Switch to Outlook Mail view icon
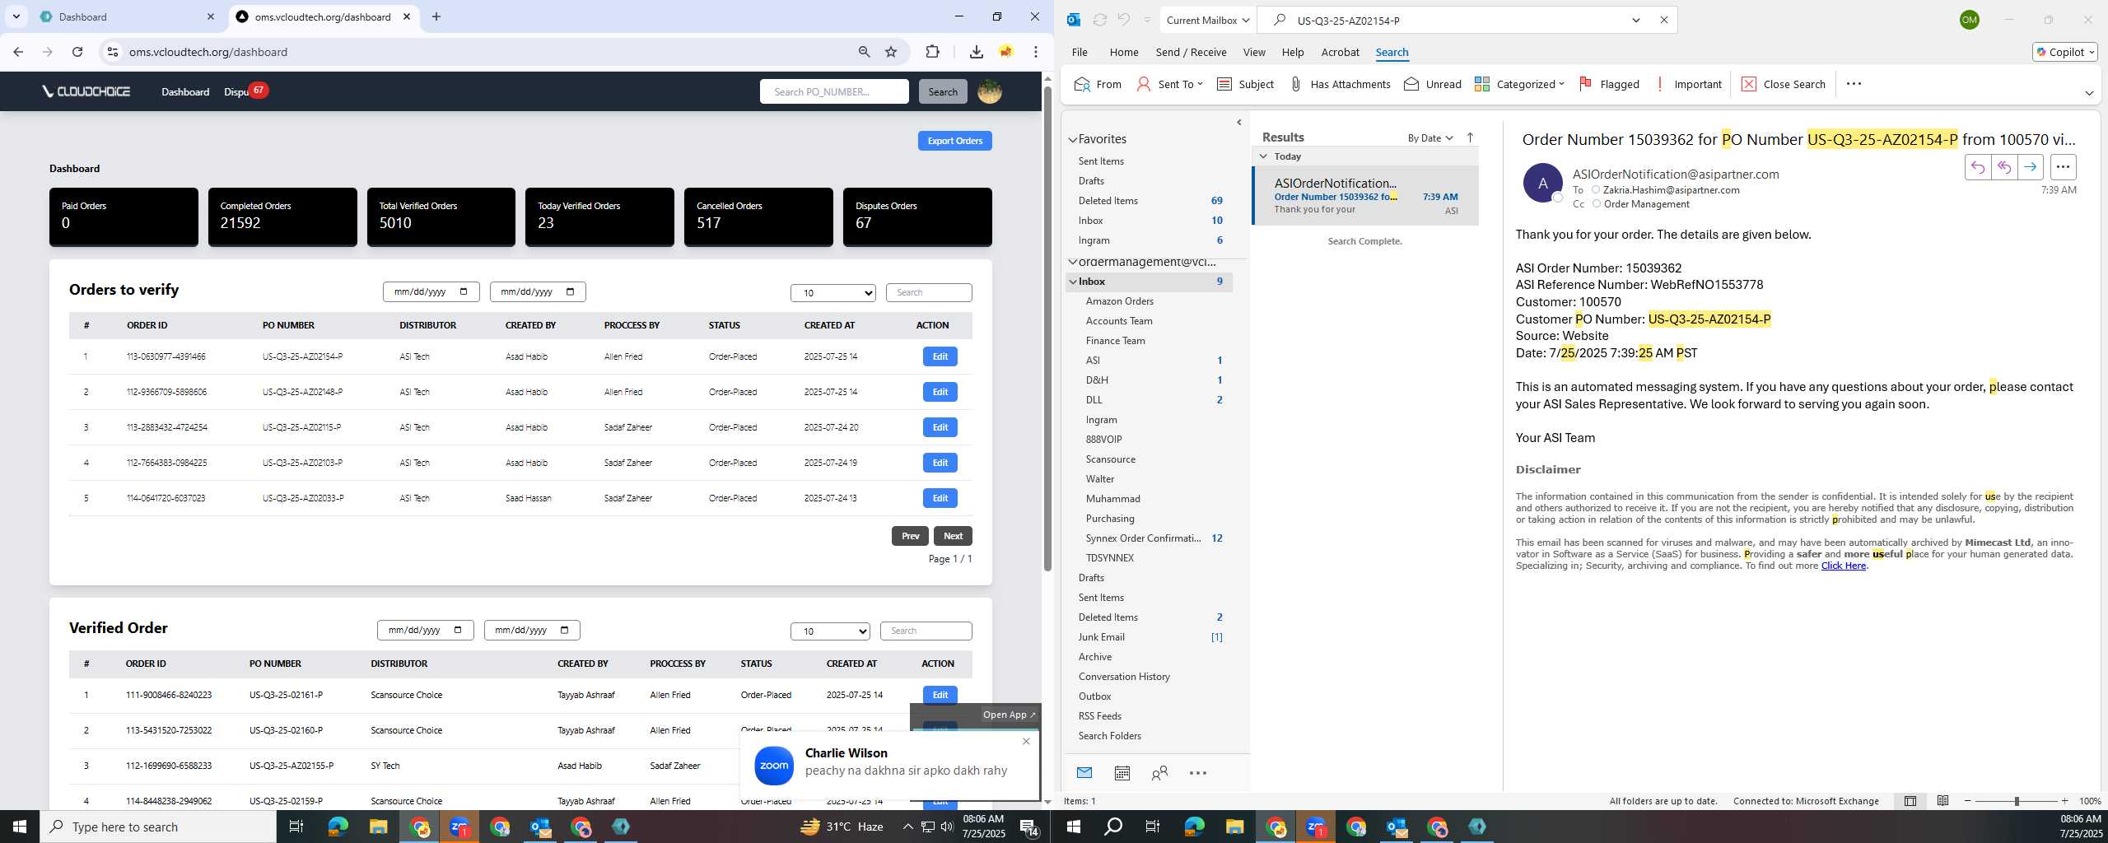This screenshot has height=843, width=2108. pos(1084,773)
